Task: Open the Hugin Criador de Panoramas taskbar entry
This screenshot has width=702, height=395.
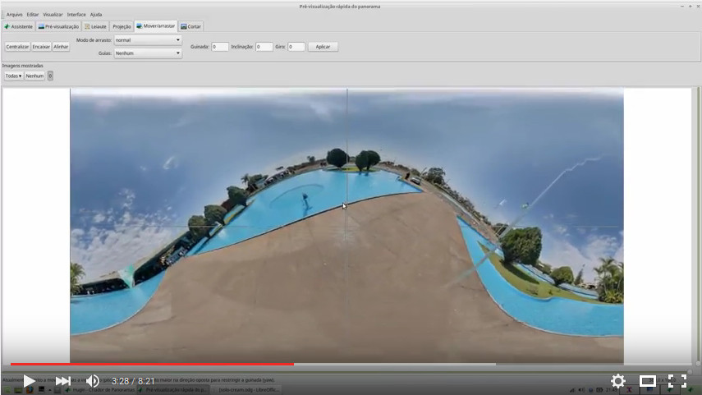Action: 99,390
